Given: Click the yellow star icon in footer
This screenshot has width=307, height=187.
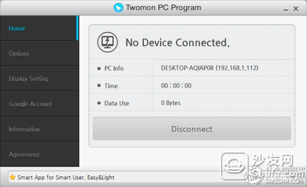Looking at the screenshot, I should tap(12, 177).
